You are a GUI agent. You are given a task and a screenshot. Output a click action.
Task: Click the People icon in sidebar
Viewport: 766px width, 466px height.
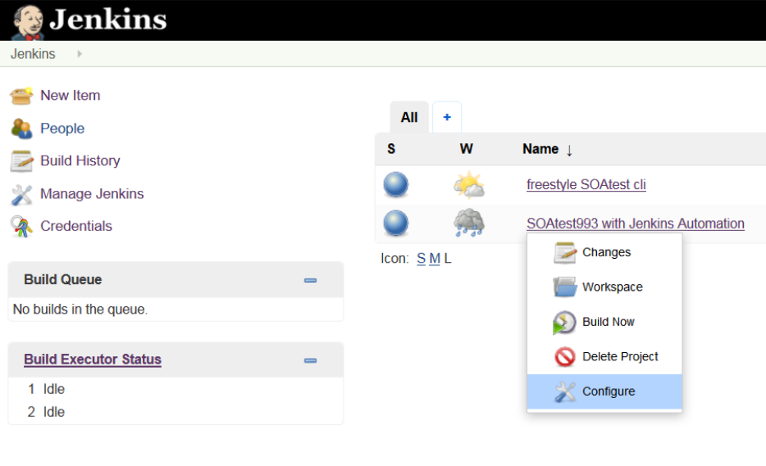(21, 129)
